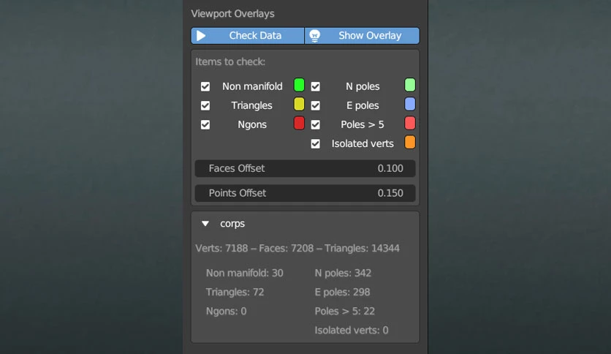The image size is (611, 354).
Task: Collapse the corps panel triangle
Action: click(x=205, y=224)
